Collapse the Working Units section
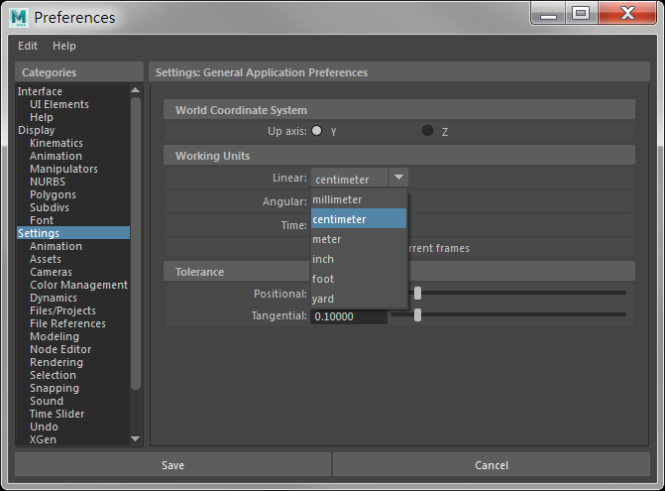 [x=399, y=156]
